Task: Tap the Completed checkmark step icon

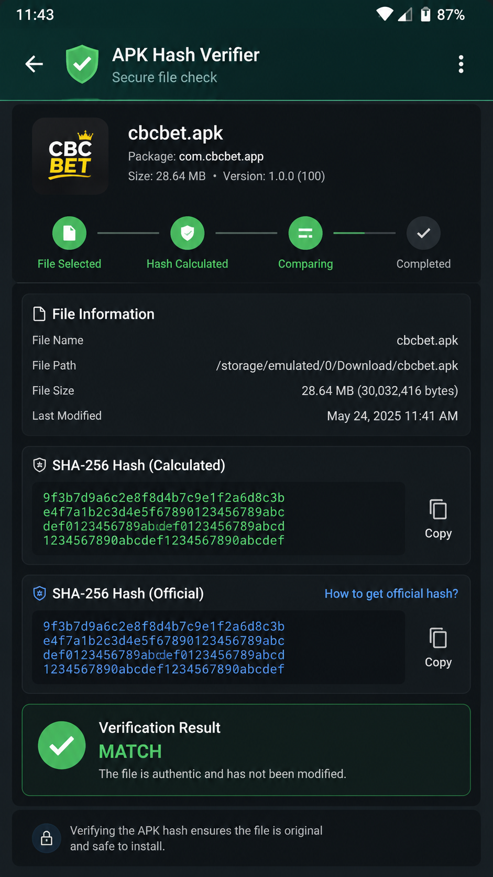Action: [x=423, y=233]
